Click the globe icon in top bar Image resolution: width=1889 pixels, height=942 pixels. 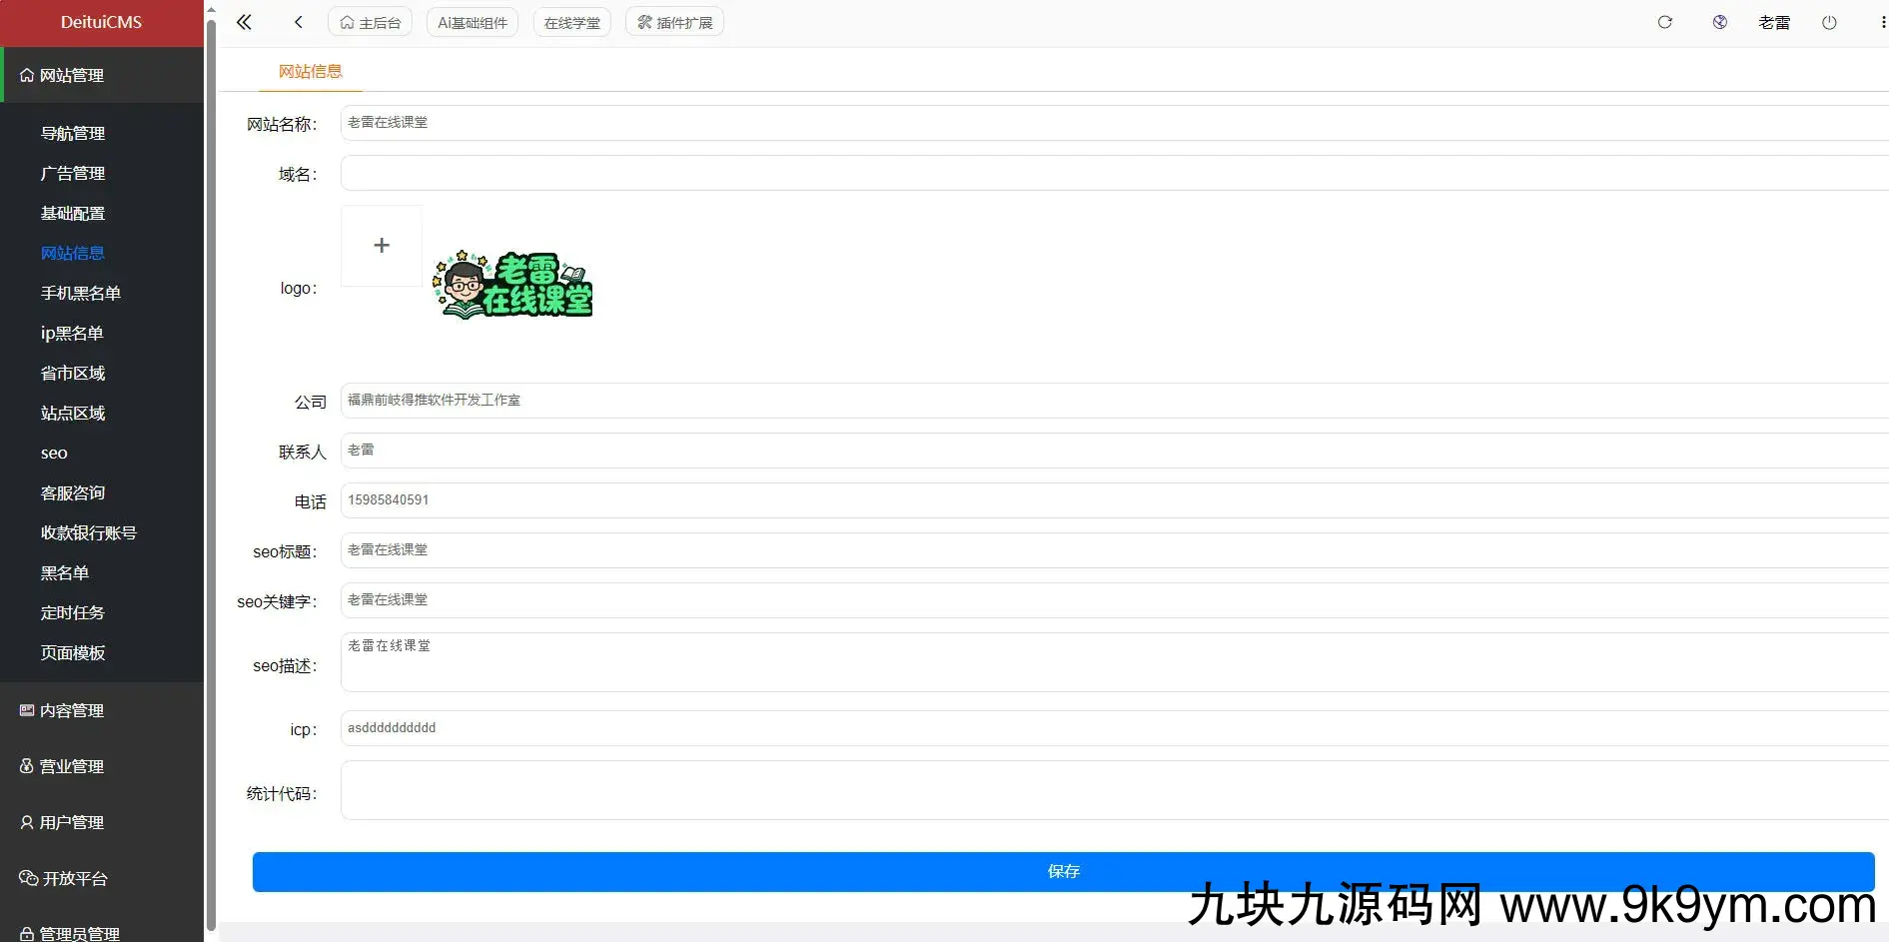[1719, 22]
